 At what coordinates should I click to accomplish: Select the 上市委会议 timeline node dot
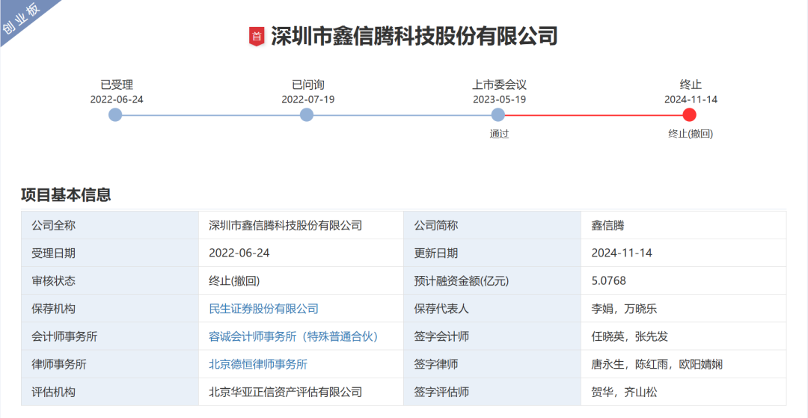click(498, 115)
